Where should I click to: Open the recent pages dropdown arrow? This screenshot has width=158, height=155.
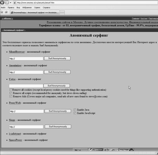(x=10, y=3)
